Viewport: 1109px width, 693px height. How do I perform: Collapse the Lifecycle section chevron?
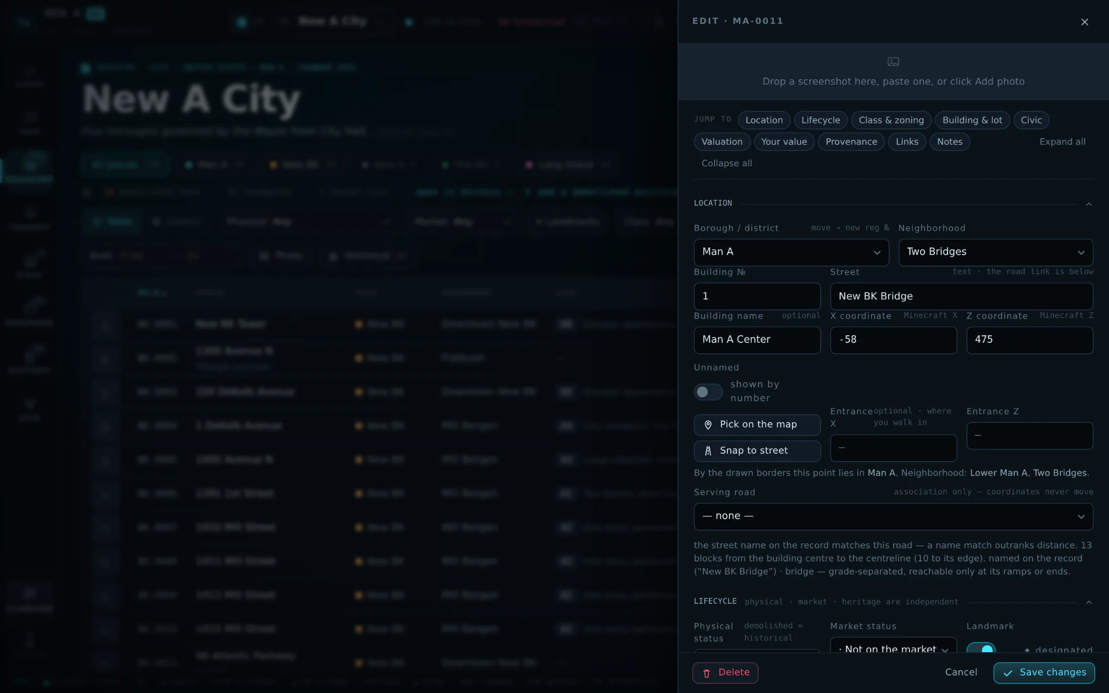1088,602
